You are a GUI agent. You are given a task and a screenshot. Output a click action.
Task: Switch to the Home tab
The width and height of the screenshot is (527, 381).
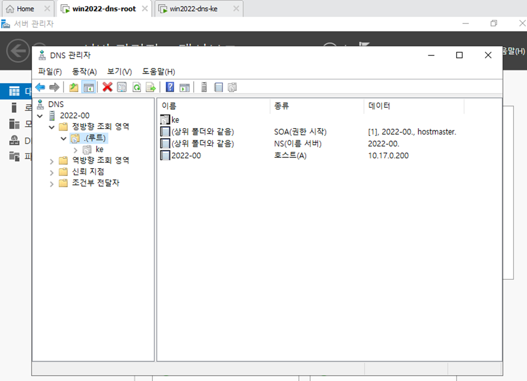point(25,9)
